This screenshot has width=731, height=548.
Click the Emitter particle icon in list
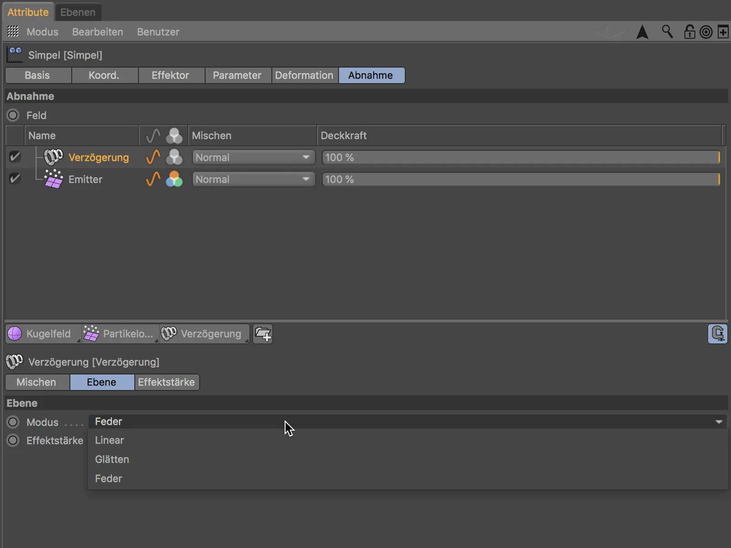point(53,179)
